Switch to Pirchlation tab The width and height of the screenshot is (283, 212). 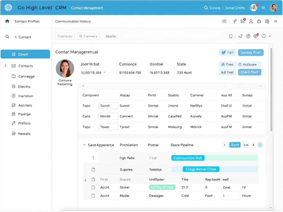[x=129, y=145]
